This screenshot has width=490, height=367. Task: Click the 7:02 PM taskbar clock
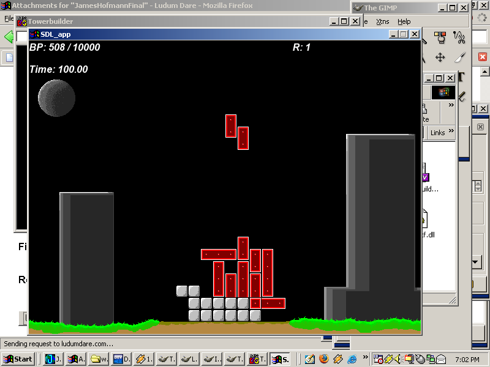pos(467,360)
